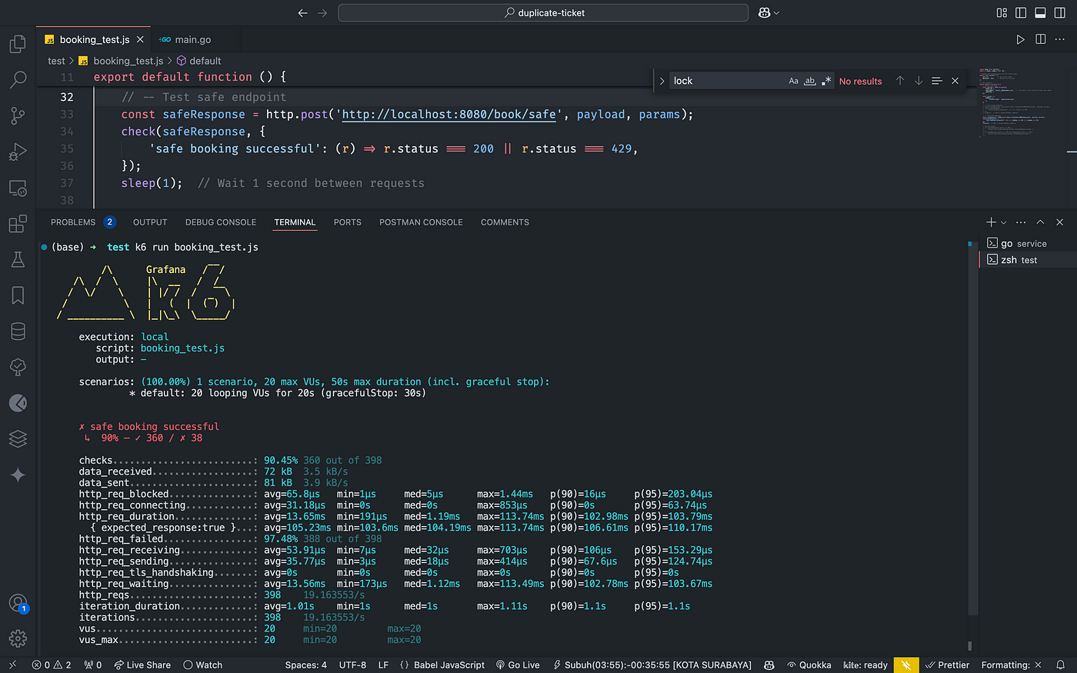Open the POSTMAN CONSOLE tab

[x=421, y=222]
